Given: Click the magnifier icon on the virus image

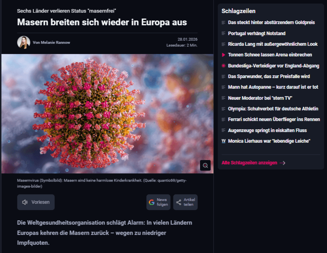Looking at the screenshot, I should point(205,166).
